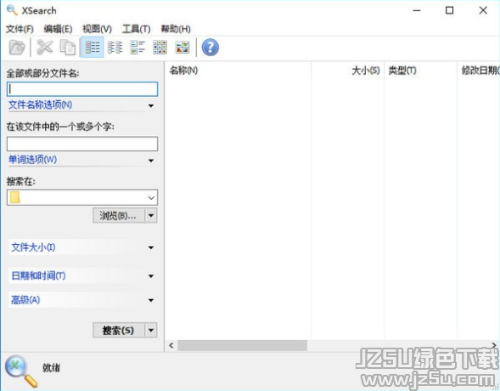Open help with the blue question mark icon

click(x=211, y=48)
